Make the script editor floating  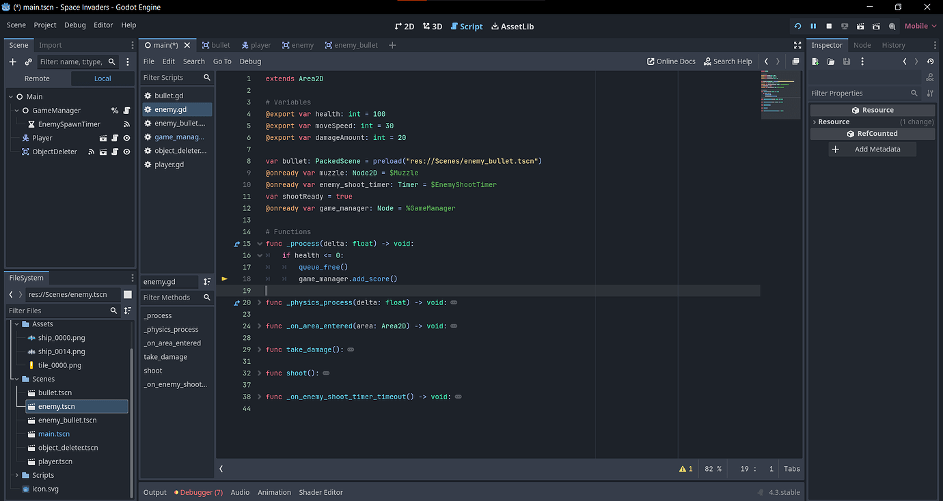pos(795,61)
